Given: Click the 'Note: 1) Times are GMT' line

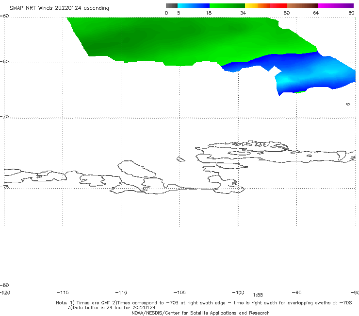Looking at the screenshot, I should click(204, 303).
